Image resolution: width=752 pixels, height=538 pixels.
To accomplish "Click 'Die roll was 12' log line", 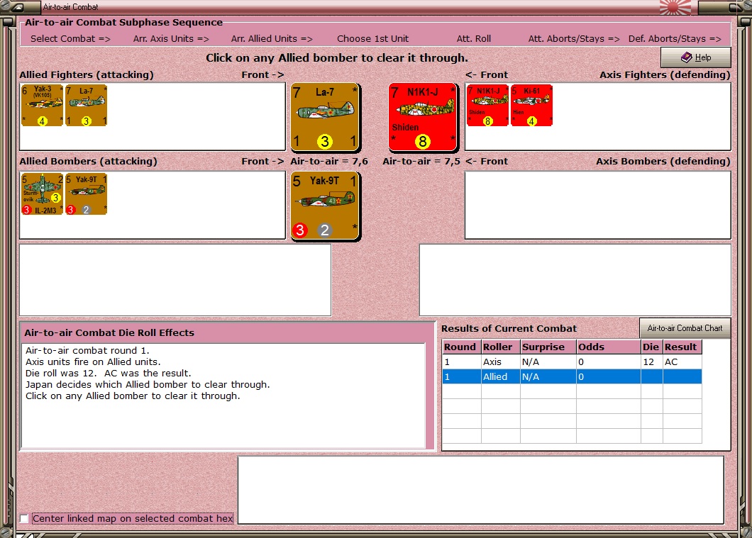I will click(x=109, y=374).
